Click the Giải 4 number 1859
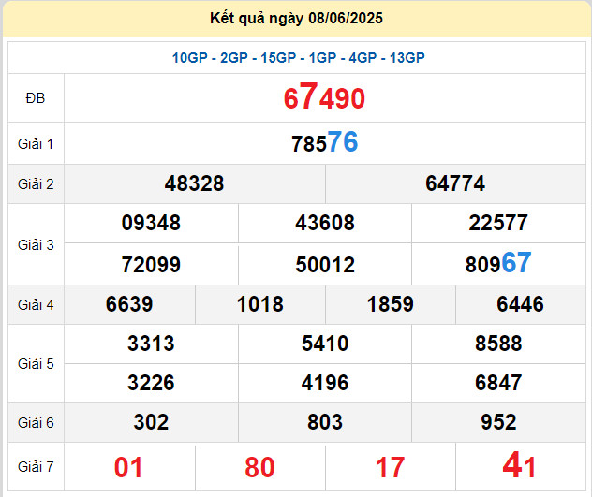Viewport: 592px width, 497px height. pos(391,304)
